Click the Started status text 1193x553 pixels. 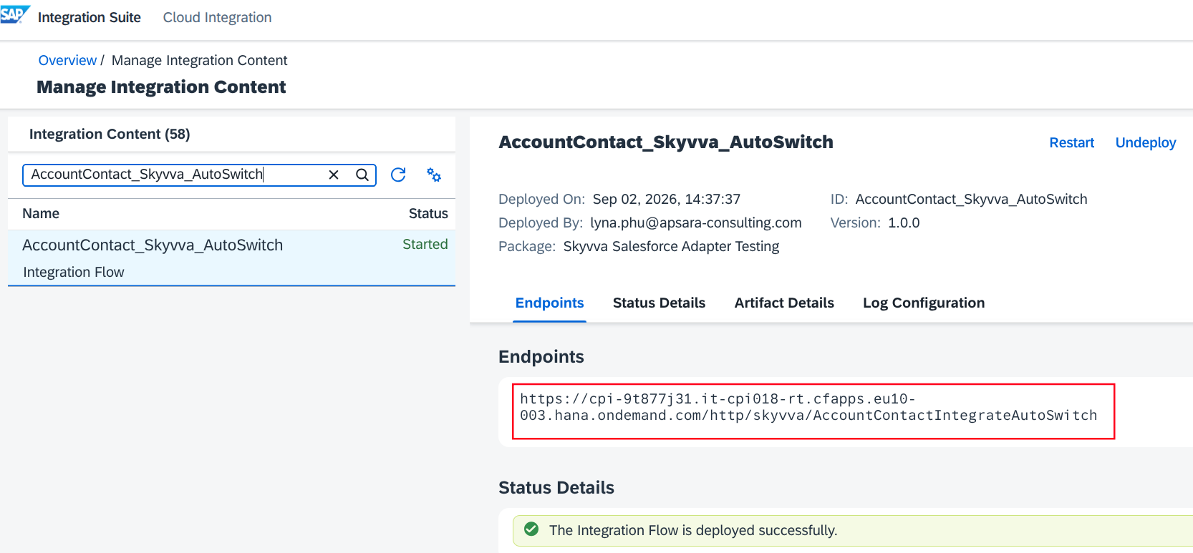[x=425, y=244]
